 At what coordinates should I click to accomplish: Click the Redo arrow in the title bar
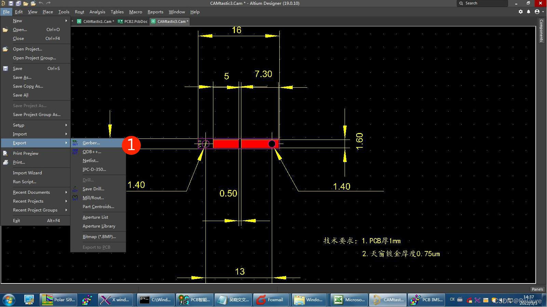coord(48,3)
